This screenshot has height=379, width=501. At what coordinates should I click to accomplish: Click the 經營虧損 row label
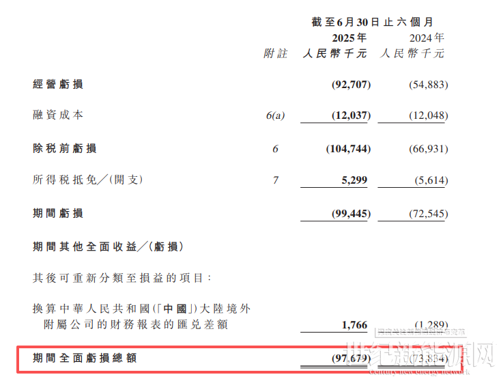pos(58,85)
